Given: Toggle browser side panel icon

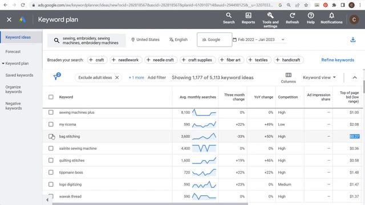Looking at the screenshot, I should [x=343, y=5].
